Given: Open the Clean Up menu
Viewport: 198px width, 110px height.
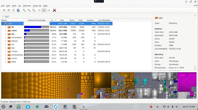Looking at the screenshot, I should tap(37, 6).
